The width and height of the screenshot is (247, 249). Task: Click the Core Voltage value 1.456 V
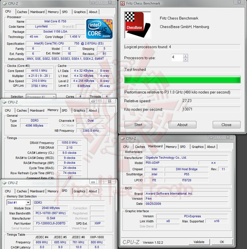[x=75, y=37]
